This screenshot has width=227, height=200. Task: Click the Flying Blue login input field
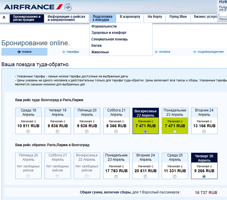coord(223,14)
